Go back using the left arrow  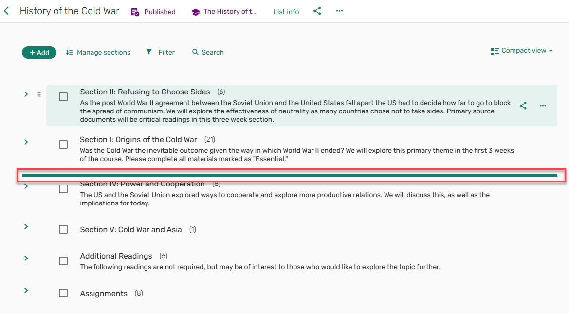click(x=6, y=11)
